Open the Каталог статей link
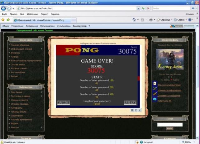This screenshot has width=200, height=144. tap(19, 68)
